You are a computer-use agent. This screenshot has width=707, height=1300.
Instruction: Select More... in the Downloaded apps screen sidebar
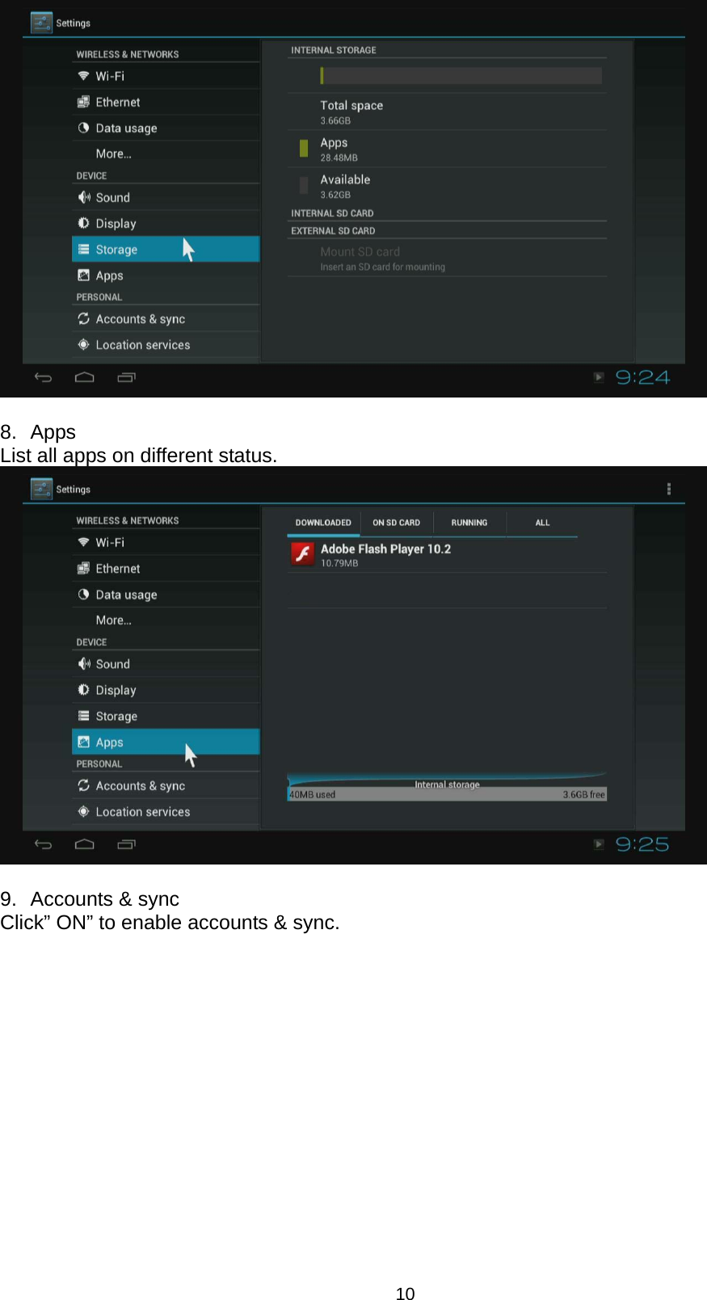pos(166,620)
